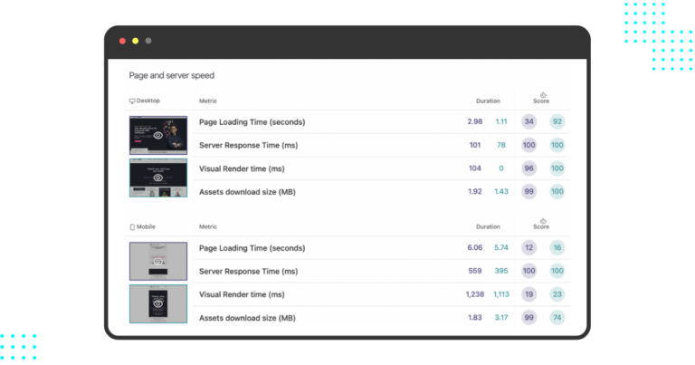Click mobile Visual Render time score badge 23
Screen dimensions: 695x365
coord(557,294)
